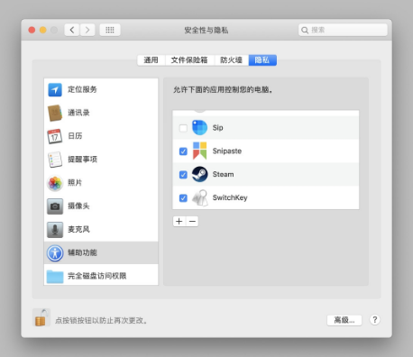413x357 pixels.
Task: Click the Location Services arrow icon
Action: pyautogui.click(x=55, y=89)
